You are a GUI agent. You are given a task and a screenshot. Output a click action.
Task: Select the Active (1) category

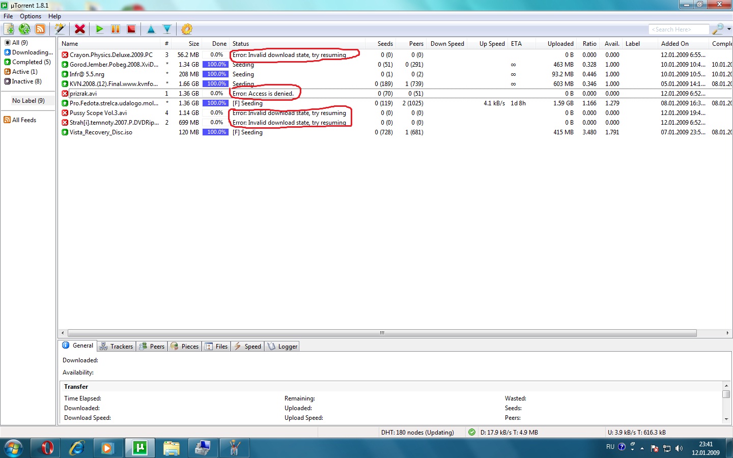21,72
